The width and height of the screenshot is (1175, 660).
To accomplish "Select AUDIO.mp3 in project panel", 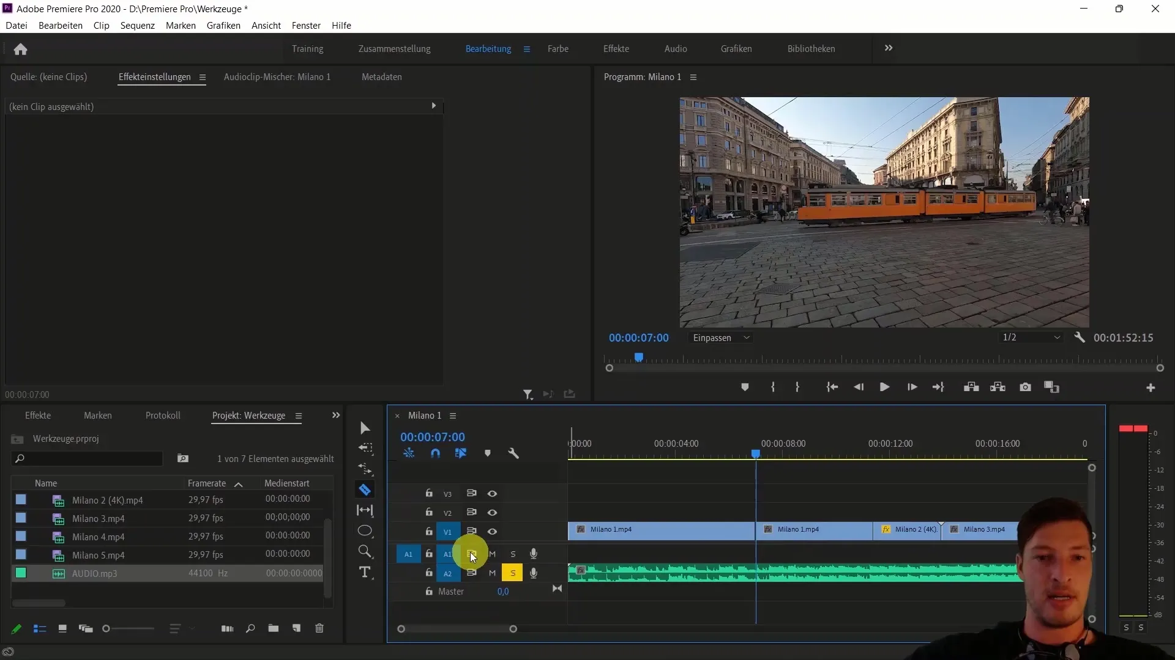I will point(94,573).
